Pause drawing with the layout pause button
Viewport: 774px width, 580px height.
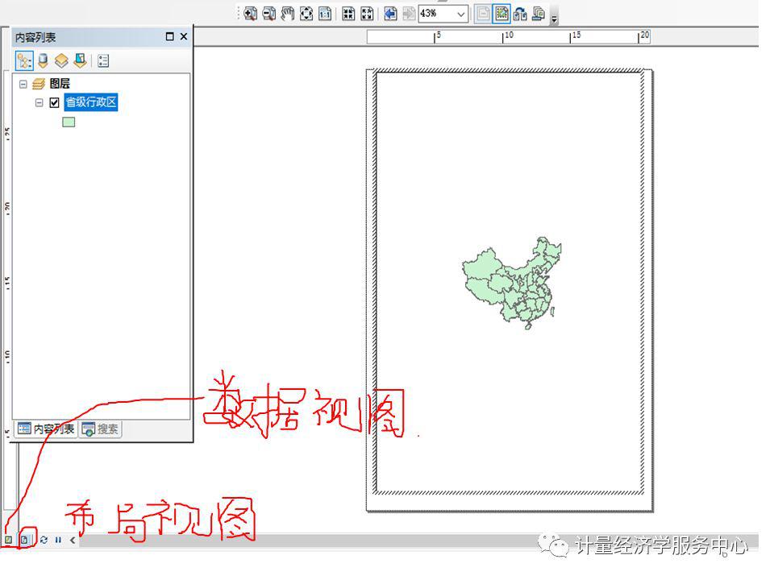pyautogui.click(x=58, y=540)
